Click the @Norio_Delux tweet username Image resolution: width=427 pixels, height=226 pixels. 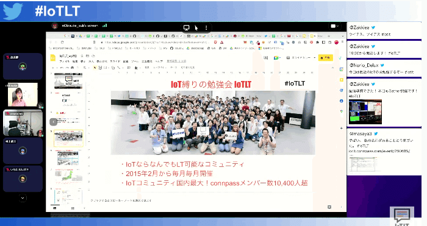[364, 65]
